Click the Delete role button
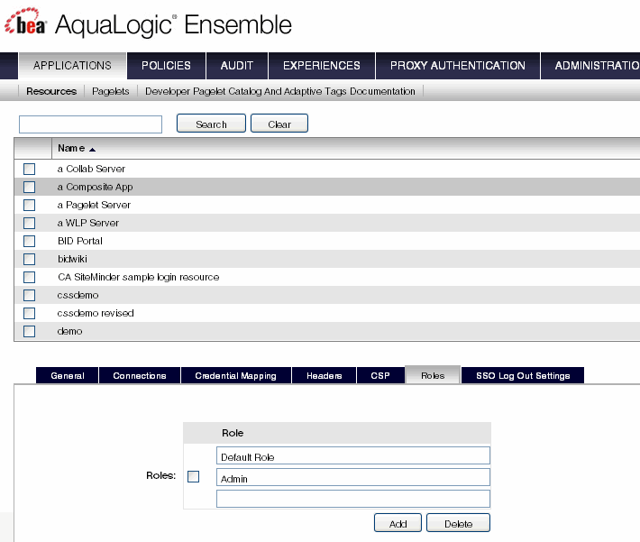The height and width of the screenshot is (542, 640). click(x=458, y=523)
